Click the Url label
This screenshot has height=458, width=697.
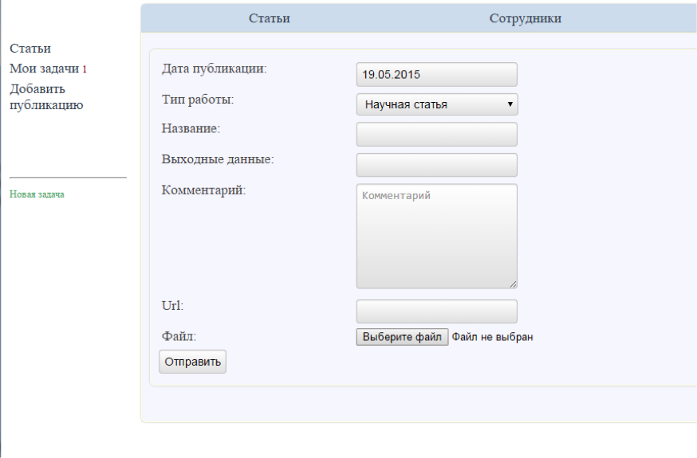point(172,305)
